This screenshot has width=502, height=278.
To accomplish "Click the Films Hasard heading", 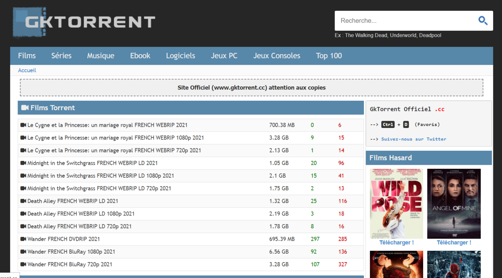I will click(390, 158).
